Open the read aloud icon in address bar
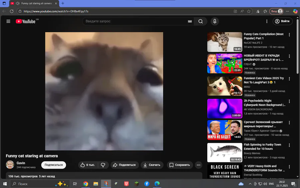This screenshot has height=188, width=300. pyautogui.click(x=242, y=11)
